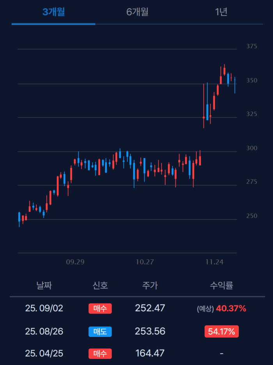Open the 1년 chart tab
273x365 pixels.
[221, 12]
